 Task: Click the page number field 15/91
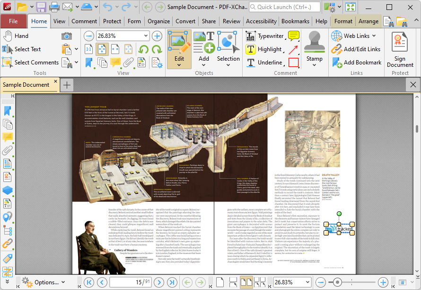click(131, 282)
